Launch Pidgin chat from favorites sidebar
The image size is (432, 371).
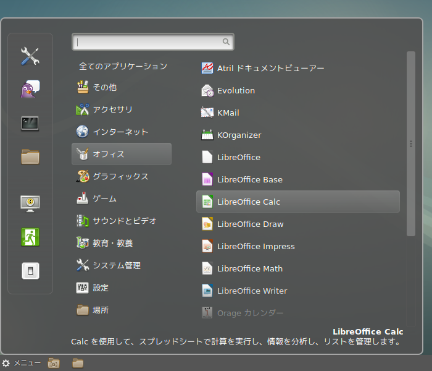(x=30, y=89)
